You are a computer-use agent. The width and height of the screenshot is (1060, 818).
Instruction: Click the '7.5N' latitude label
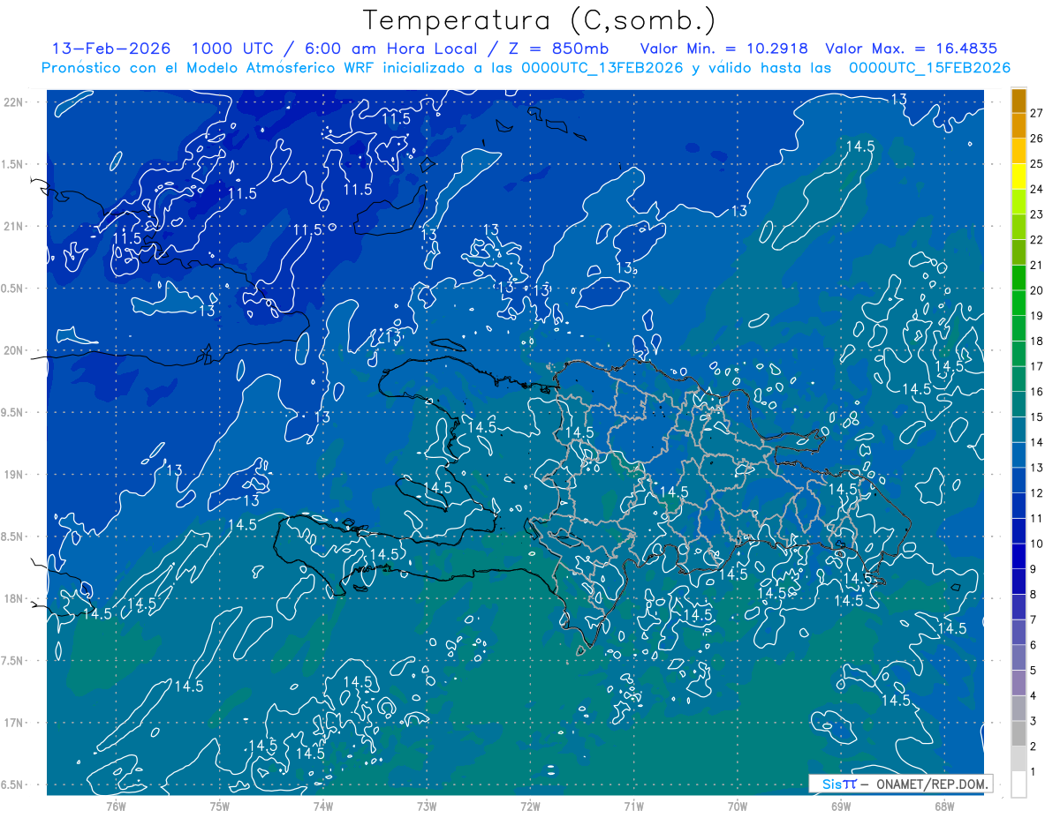click(x=14, y=661)
